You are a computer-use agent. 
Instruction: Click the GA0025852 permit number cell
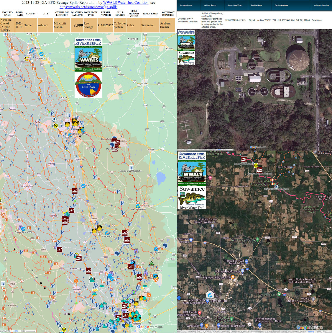(x=106, y=25)
